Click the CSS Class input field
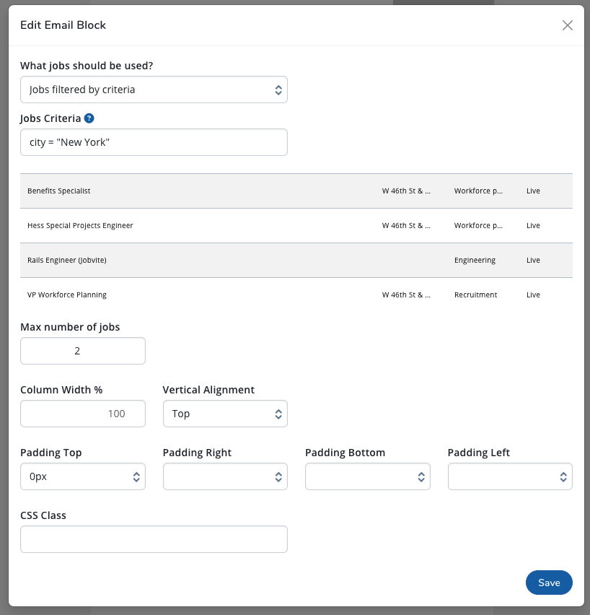 pyautogui.click(x=154, y=539)
